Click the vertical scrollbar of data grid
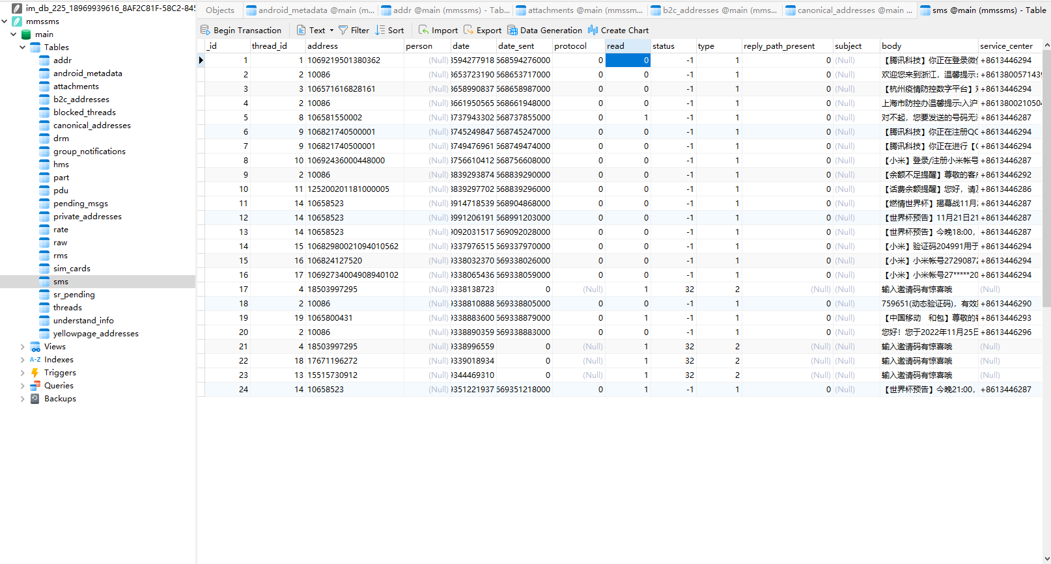1051x564 pixels. click(1046, 195)
